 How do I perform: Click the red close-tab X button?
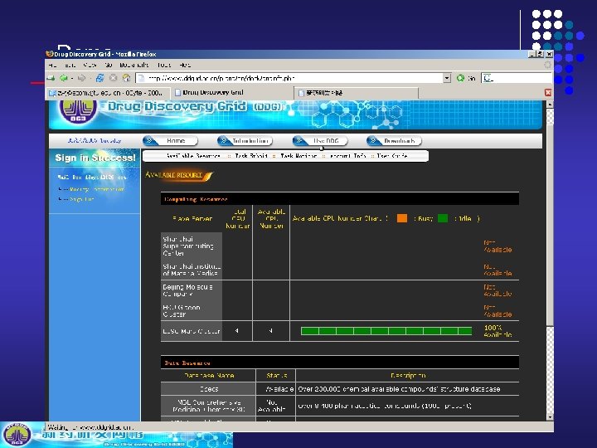(548, 93)
